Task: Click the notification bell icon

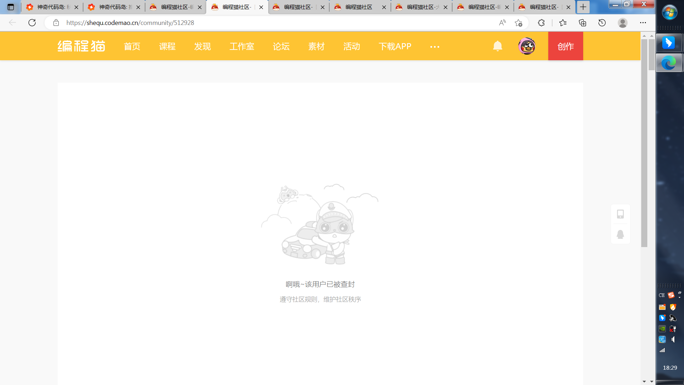Action: pyautogui.click(x=498, y=46)
